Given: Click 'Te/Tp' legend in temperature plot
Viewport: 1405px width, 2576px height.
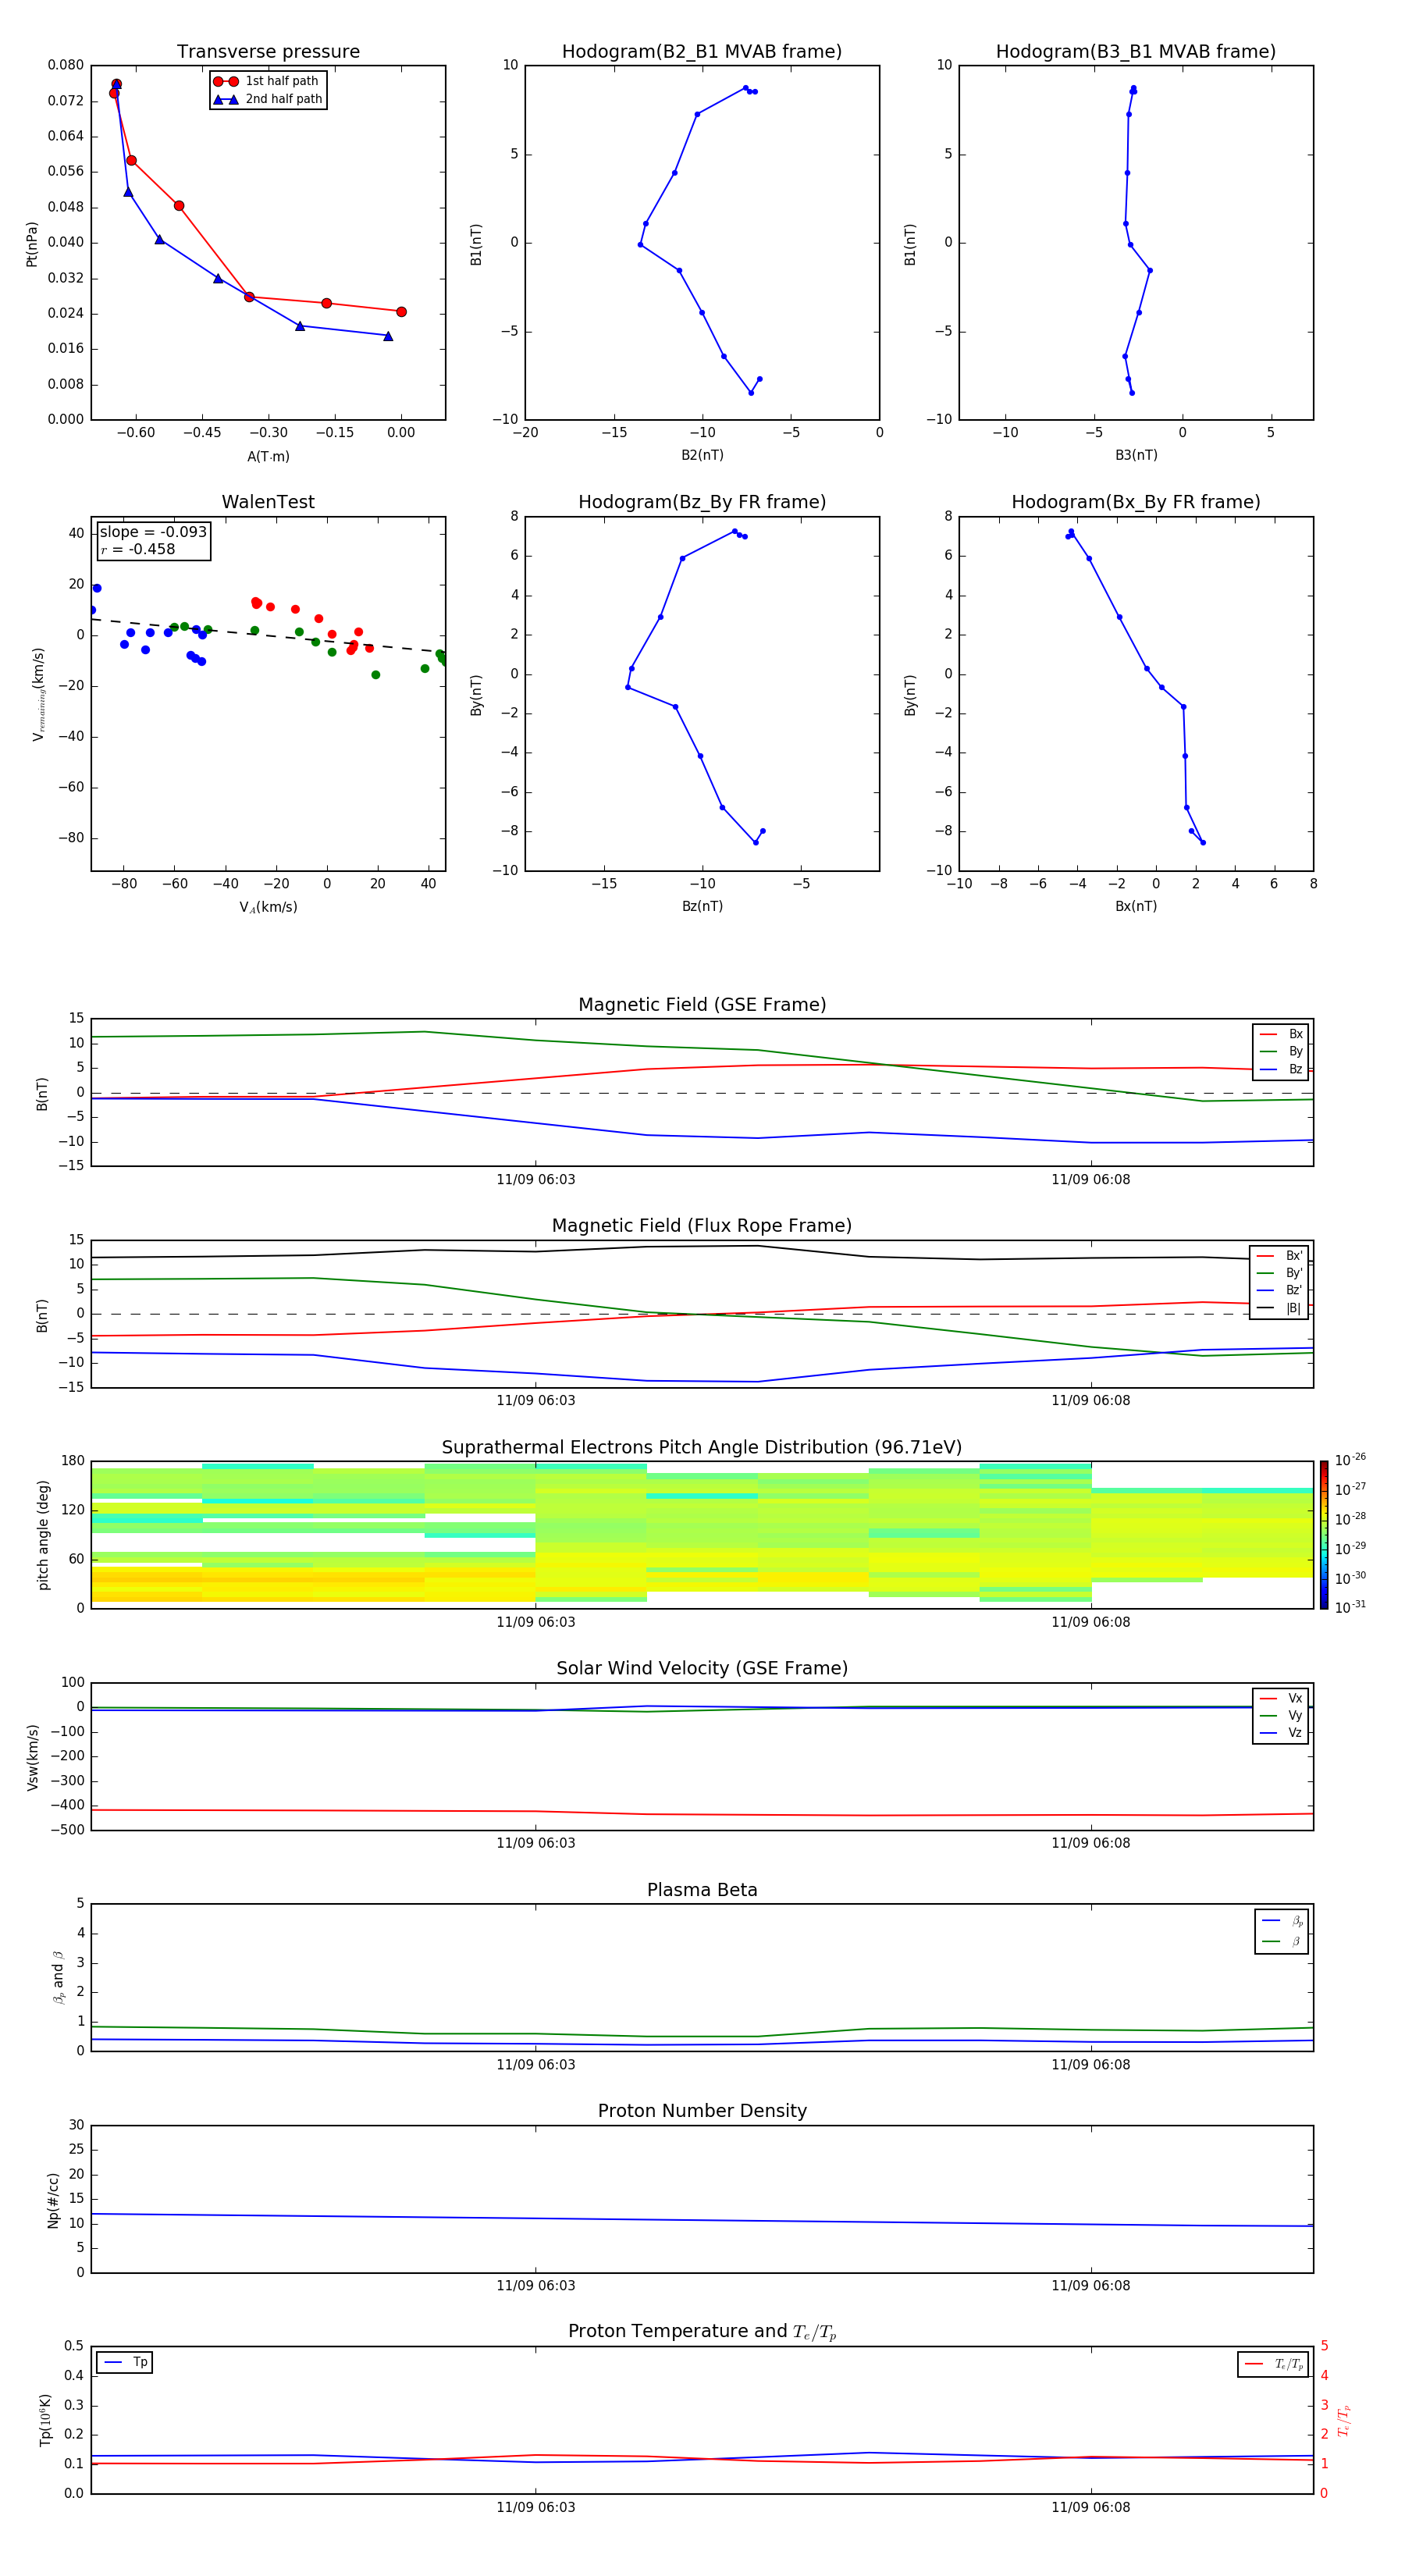Looking at the screenshot, I should coord(1273,2364).
